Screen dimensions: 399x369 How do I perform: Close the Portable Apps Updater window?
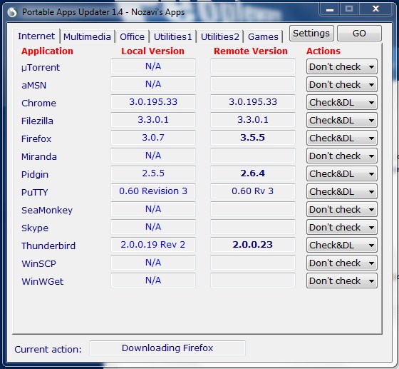375,9
